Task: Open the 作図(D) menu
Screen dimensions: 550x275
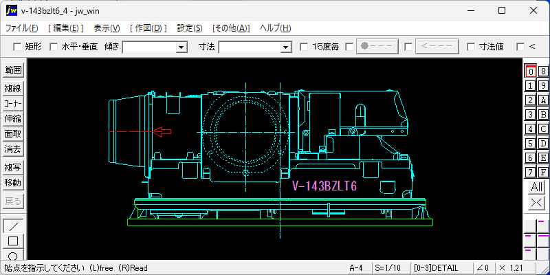Action: click(148, 28)
